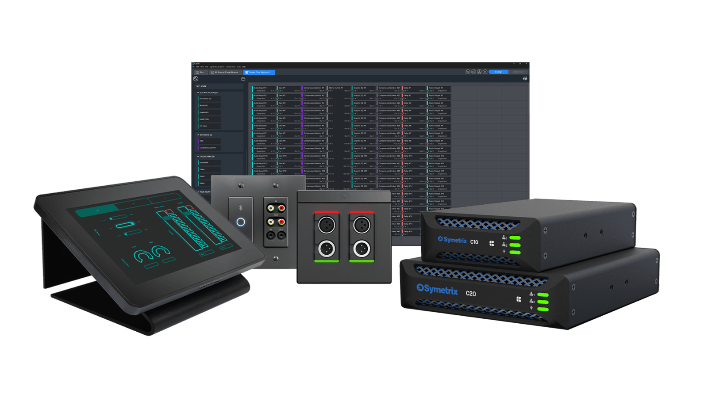Image resolution: width=708 pixels, height=398 pixels.
Task: Select the Parametric EQ module
Action: coord(209,99)
